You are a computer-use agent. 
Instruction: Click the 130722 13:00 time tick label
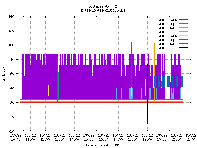(59, 138)
